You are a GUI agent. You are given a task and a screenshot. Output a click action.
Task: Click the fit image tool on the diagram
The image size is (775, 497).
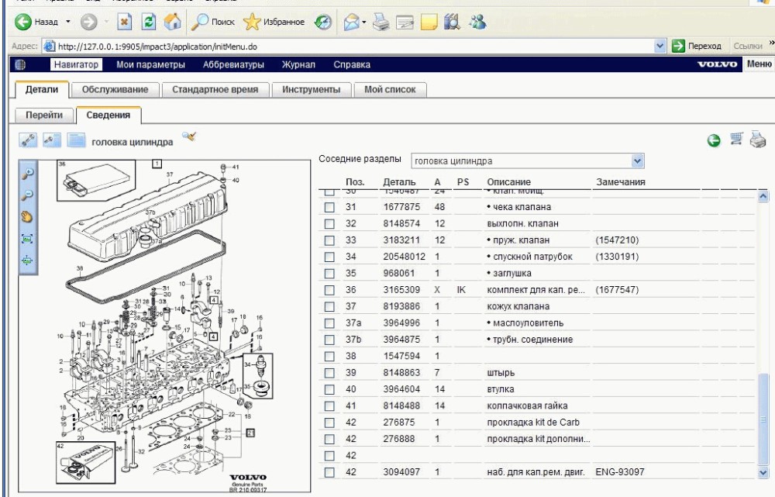coord(27,239)
